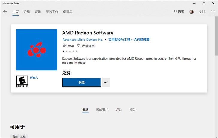This screenshot has width=218, height=138.
Task: Click the share (共享) icon
Action: point(64,46)
